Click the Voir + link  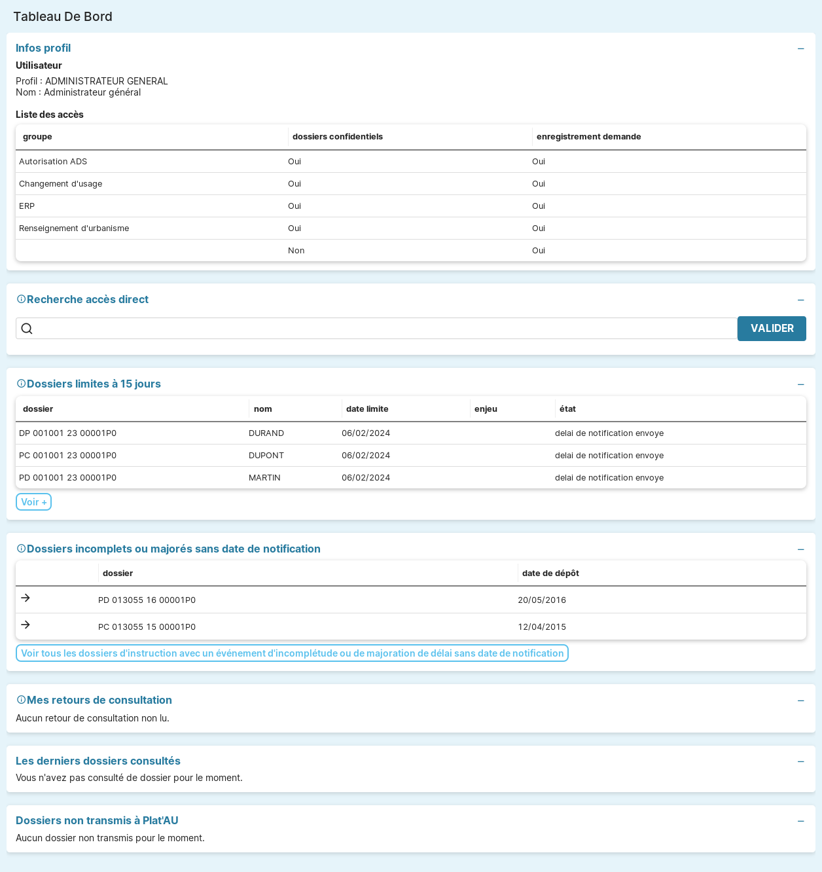click(33, 502)
